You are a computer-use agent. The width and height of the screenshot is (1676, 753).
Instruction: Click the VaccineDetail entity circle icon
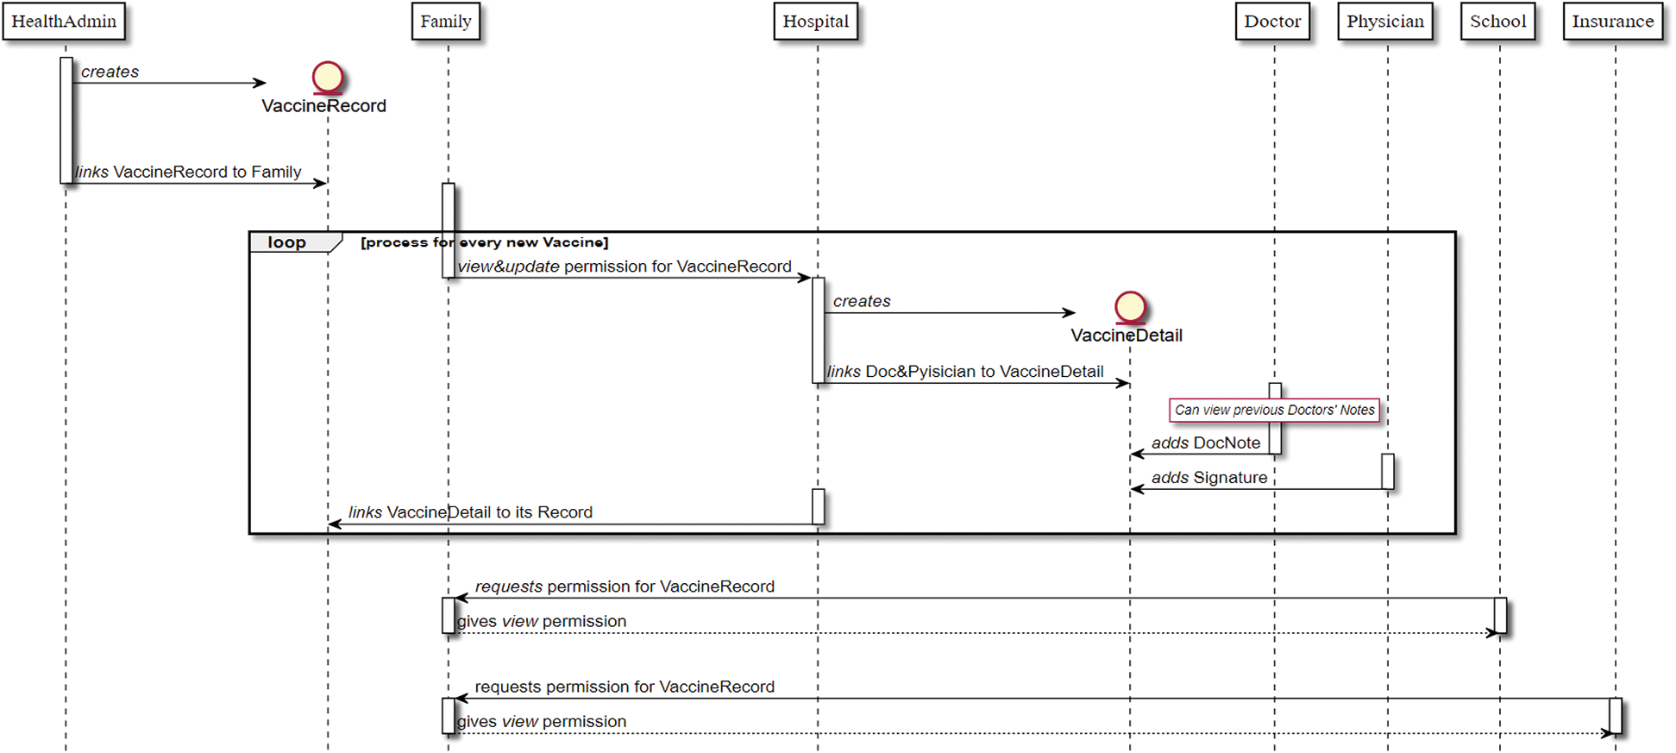(1130, 307)
